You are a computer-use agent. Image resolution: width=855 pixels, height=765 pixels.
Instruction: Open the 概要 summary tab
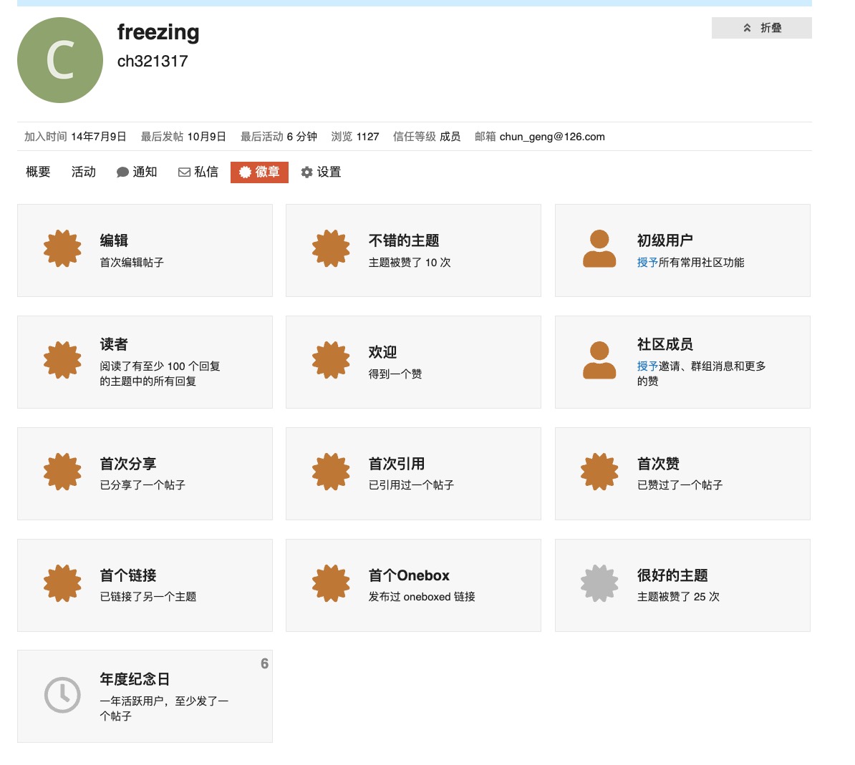pyautogui.click(x=38, y=172)
